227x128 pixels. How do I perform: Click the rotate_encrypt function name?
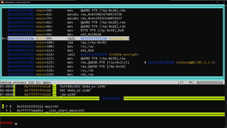click(x=124, y=54)
